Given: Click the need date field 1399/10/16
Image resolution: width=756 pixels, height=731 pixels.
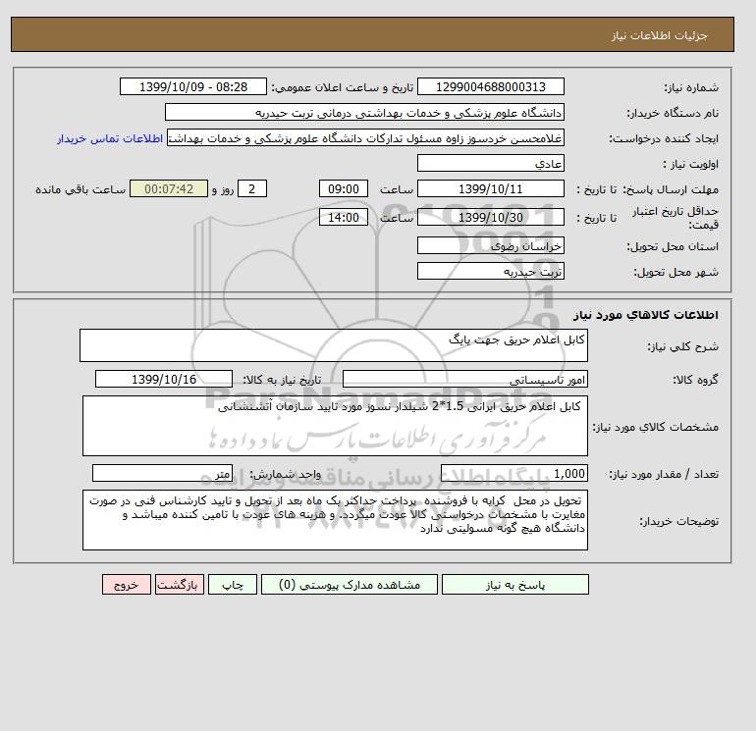Looking at the screenshot, I should pyautogui.click(x=164, y=379).
